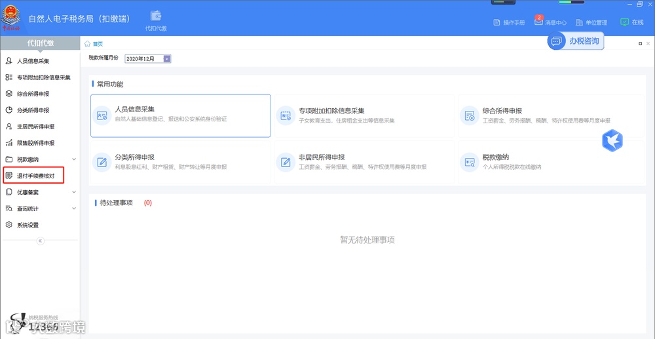Open 人员信息采集 in the sidebar menu
This screenshot has height=339, width=655.
coord(33,61)
